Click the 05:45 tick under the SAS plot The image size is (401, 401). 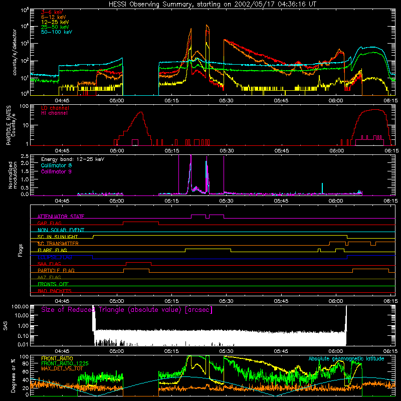(281, 351)
